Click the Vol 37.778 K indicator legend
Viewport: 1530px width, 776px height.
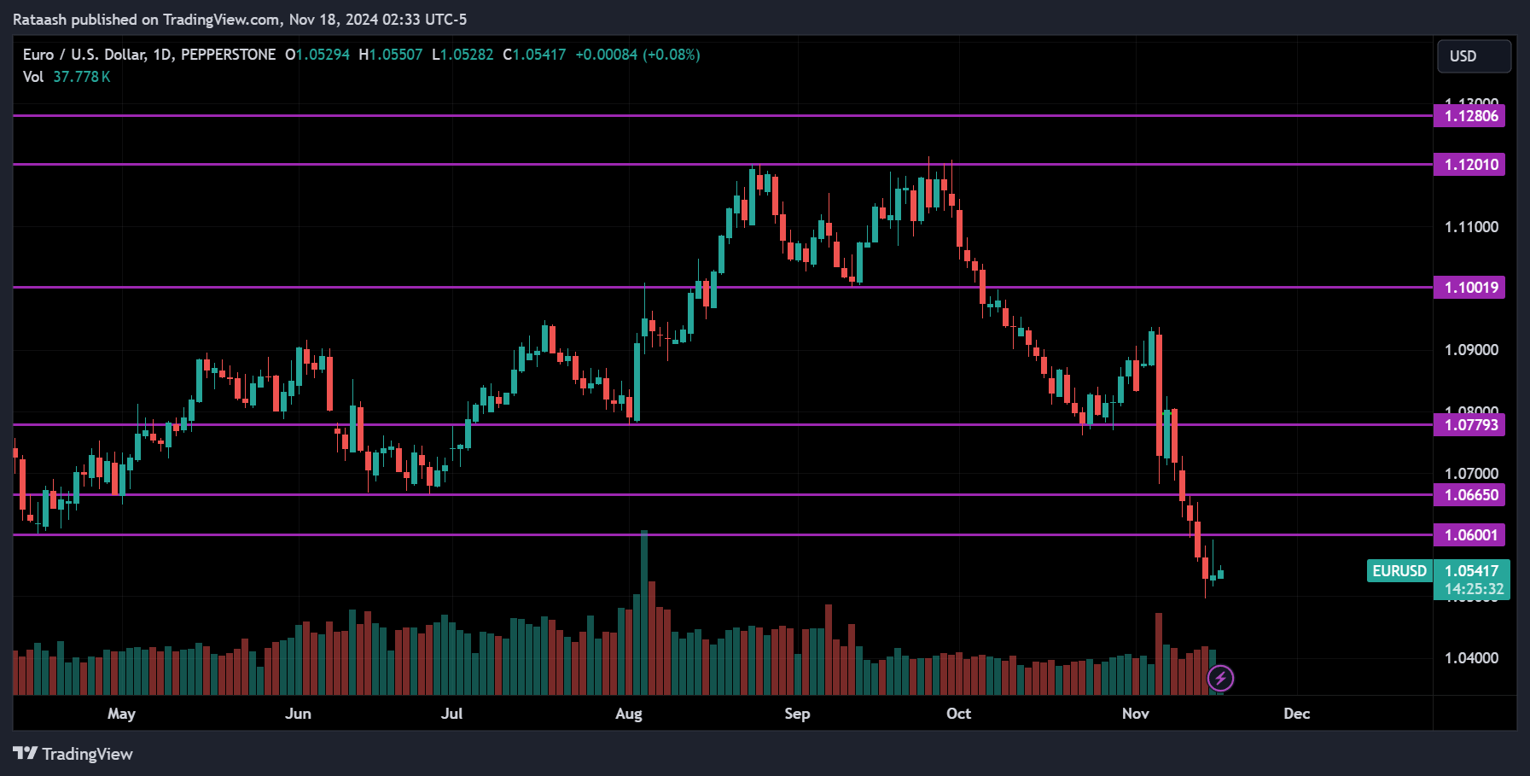pyautogui.click(x=67, y=77)
